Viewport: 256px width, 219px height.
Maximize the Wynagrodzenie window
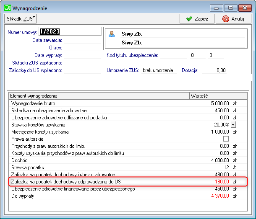coord(230,8)
